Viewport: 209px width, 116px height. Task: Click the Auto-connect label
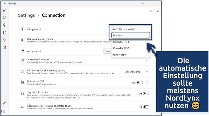click(x=34, y=51)
